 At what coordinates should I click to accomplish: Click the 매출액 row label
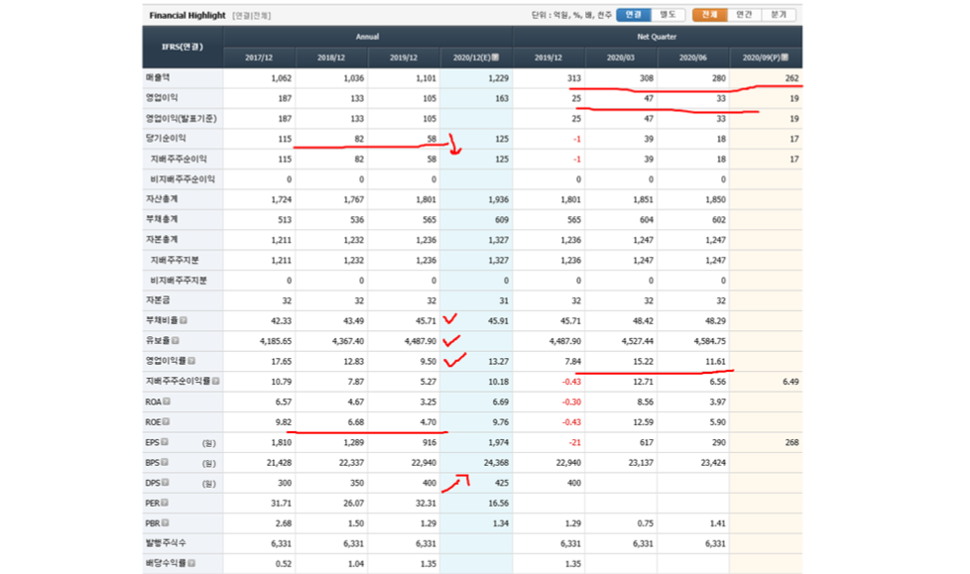[158, 77]
